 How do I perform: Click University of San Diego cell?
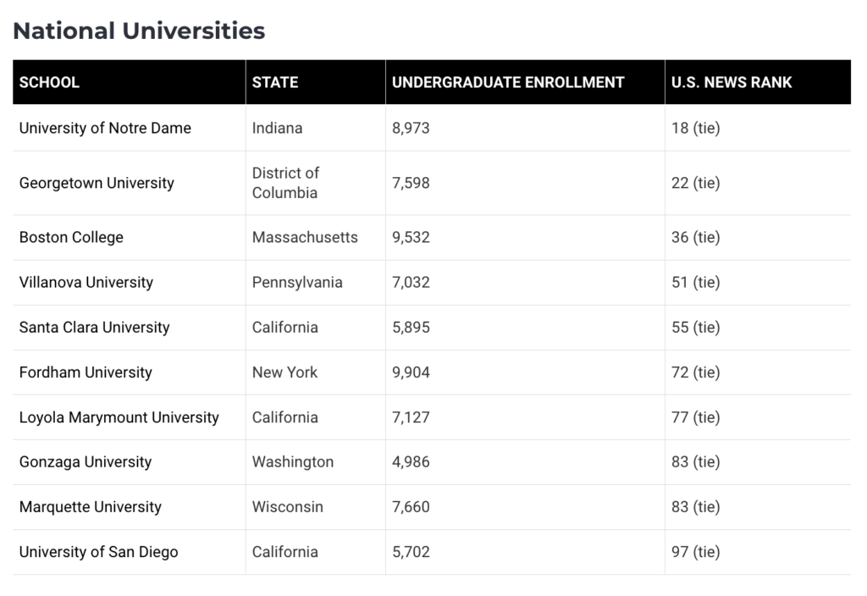(x=99, y=552)
